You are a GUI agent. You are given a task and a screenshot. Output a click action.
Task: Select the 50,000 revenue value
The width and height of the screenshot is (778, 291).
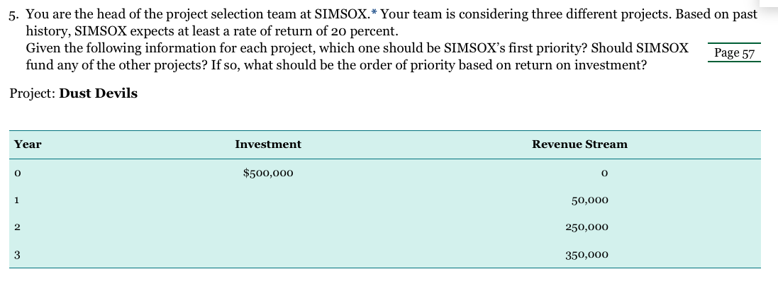click(x=589, y=200)
